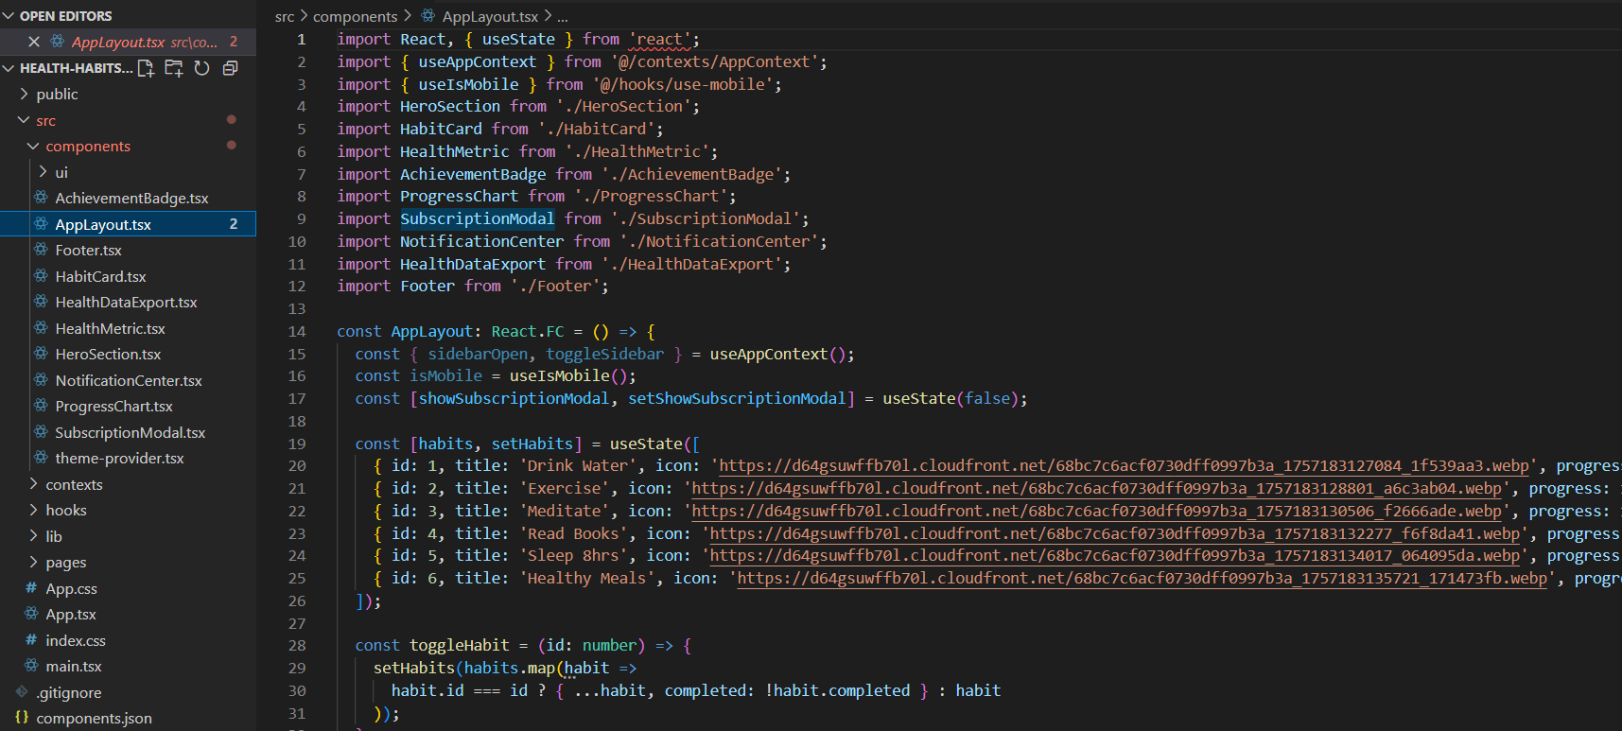Image resolution: width=1622 pixels, height=731 pixels.
Task: Click React icon beside HabitCard.tsx
Action: click(x=41, y=276)
